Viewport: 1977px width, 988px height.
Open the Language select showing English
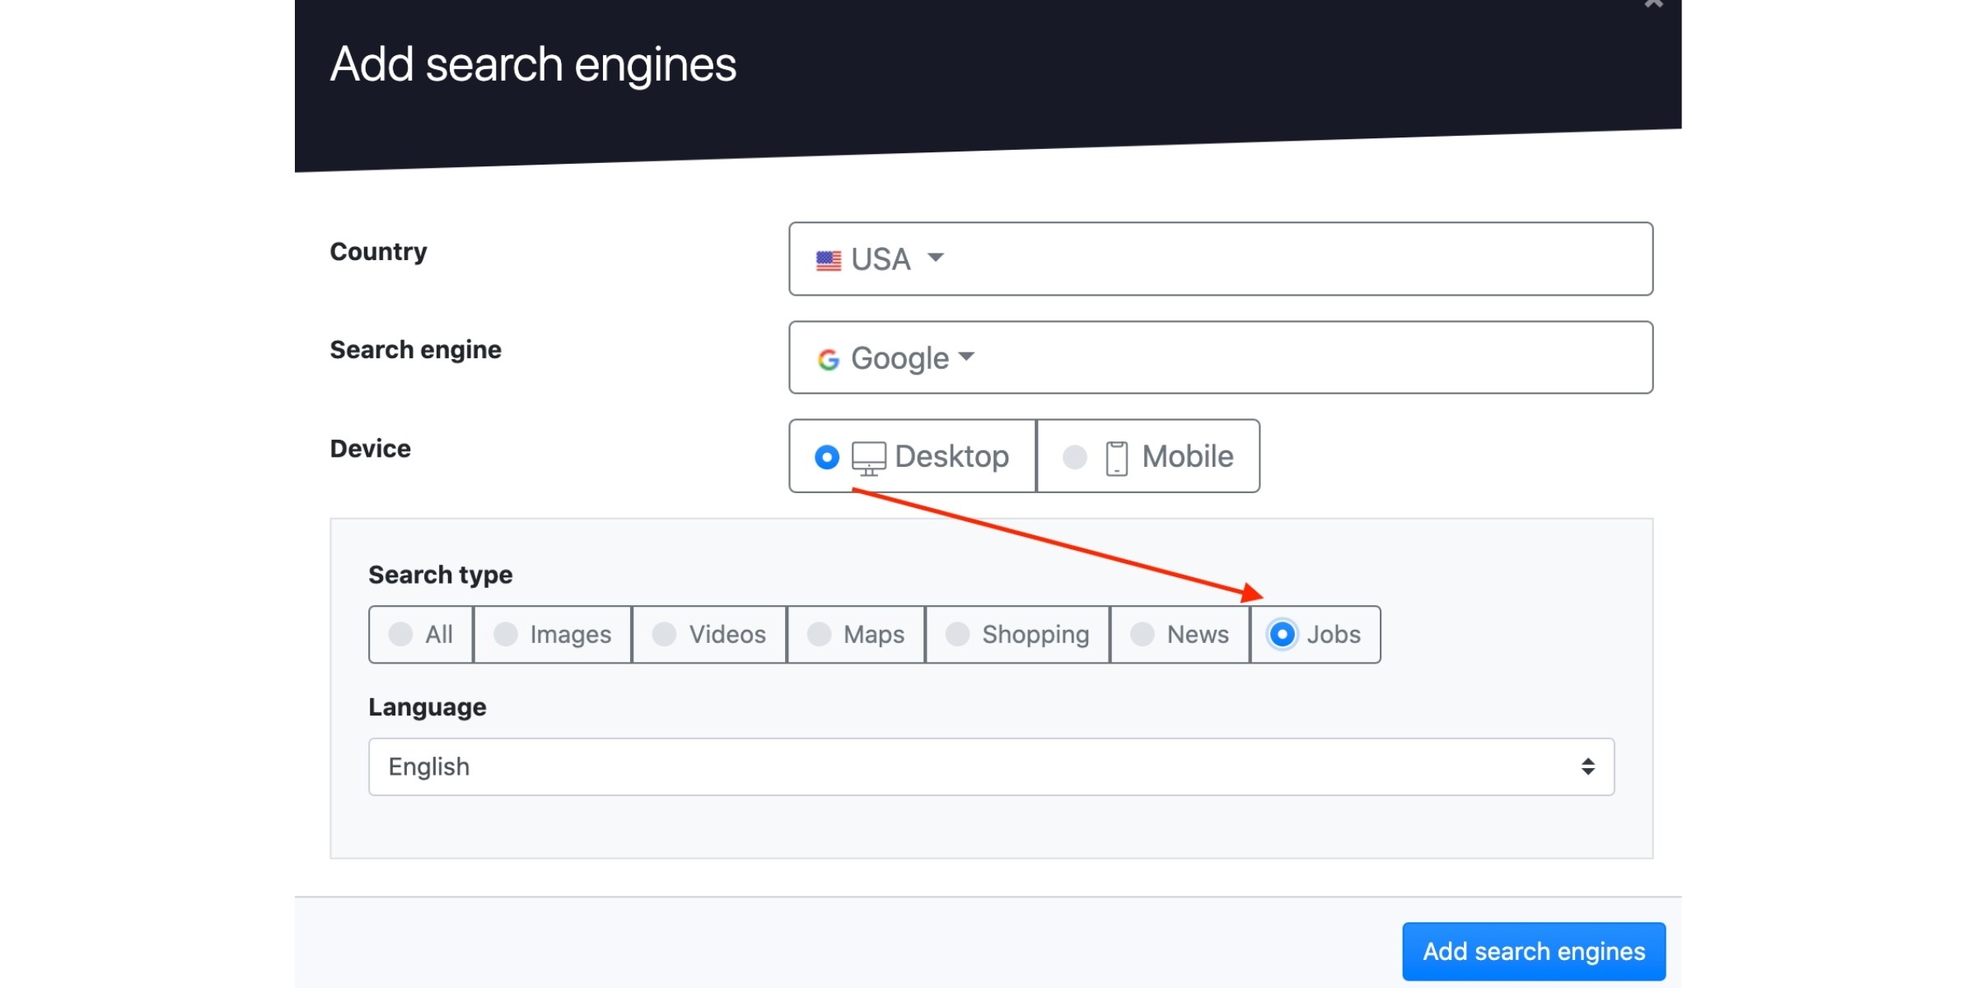point(991,767)
